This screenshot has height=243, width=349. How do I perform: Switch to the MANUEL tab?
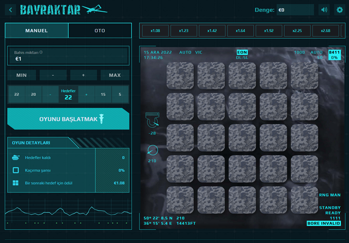point(36,31)
